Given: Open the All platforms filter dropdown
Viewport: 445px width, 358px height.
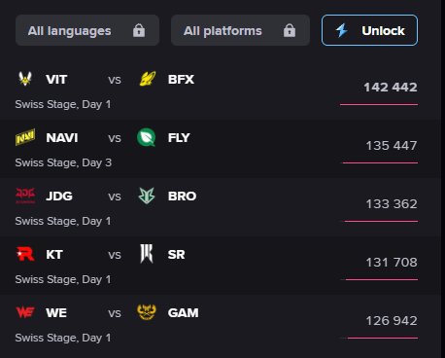Looking at the screenshot, I should click(240, 30).
